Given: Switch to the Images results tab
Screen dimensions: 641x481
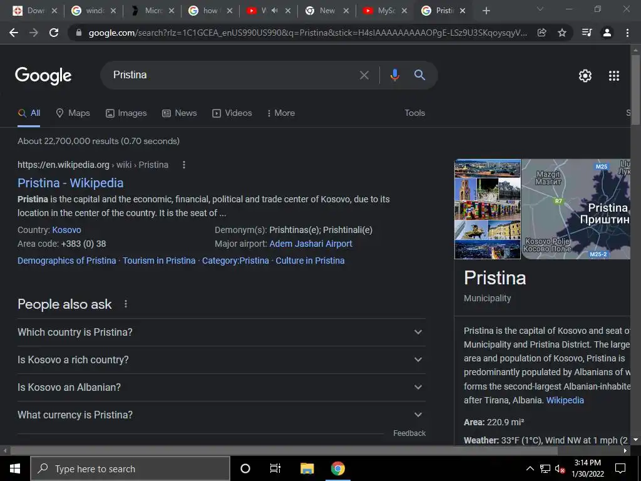Looking at the screenshot, I should pyautogui.click(x=126, y=113).
